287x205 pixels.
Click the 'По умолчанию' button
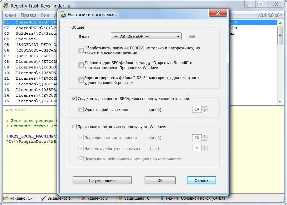point(102,180)
